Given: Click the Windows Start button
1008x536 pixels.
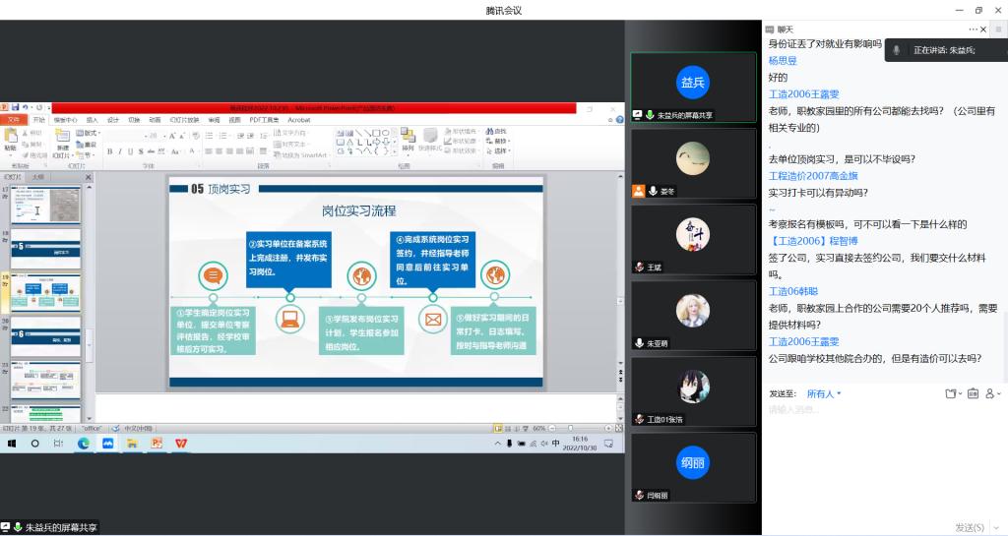Looking at the screenshot, I should pyautogui.click(x=12, y=444).
